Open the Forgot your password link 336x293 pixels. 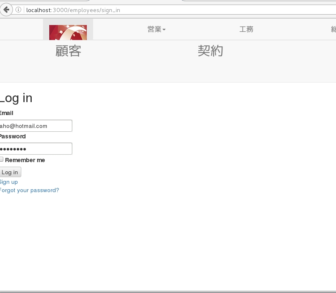coord(29,190)
